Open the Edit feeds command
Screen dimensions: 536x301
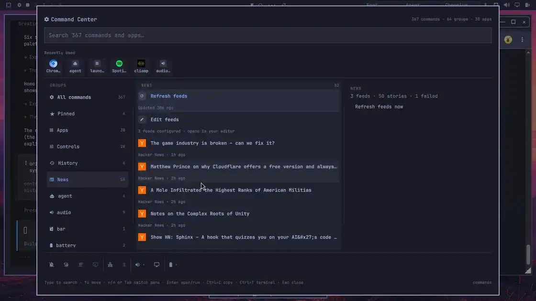click(x=238, y=125)
